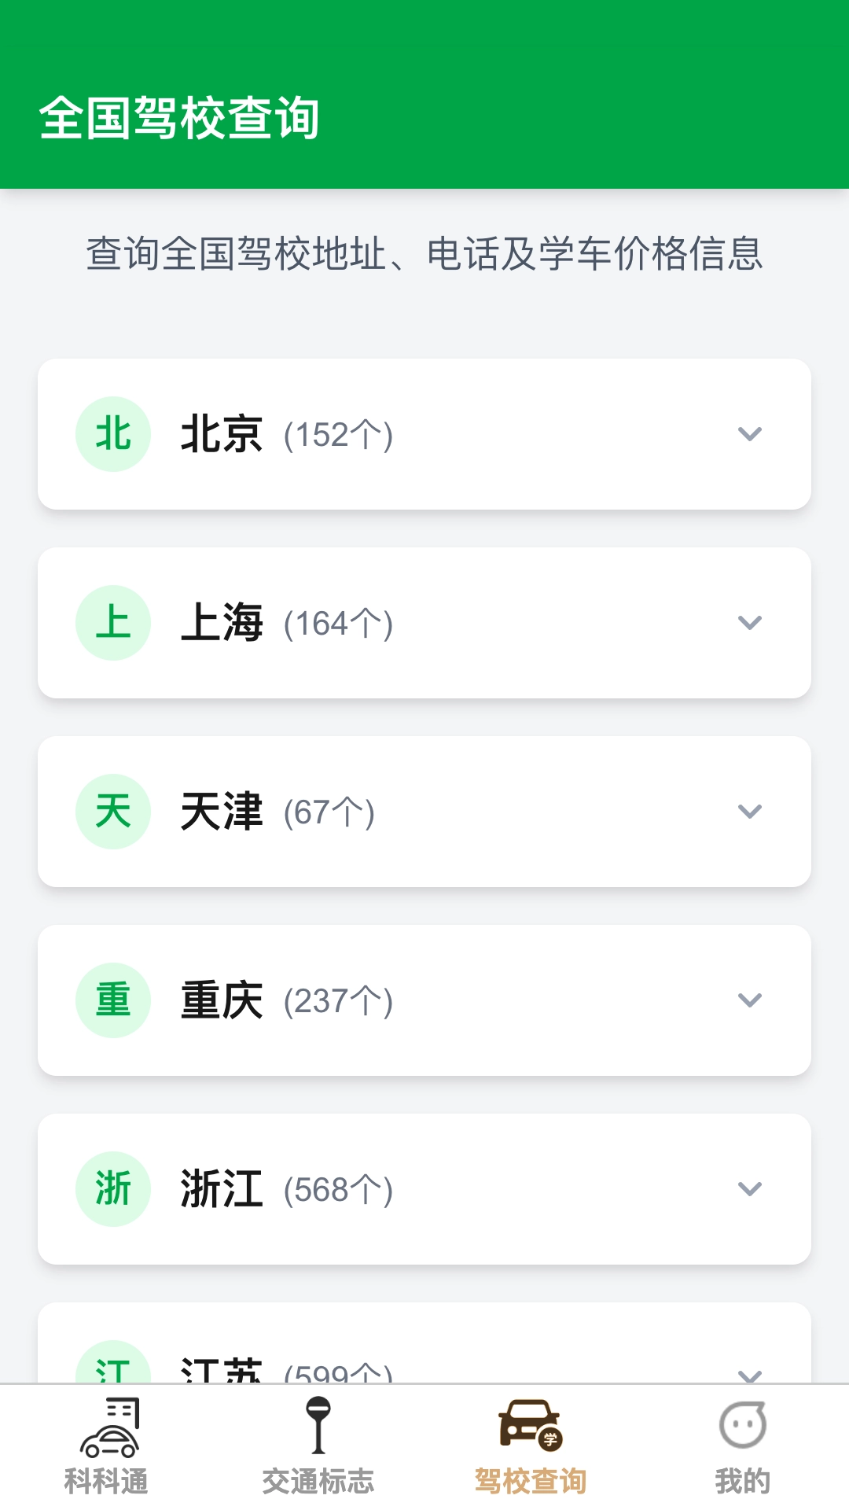Tap the green 北 circle badge
This screenshot has width=849, height=1510.
(113, 434)
